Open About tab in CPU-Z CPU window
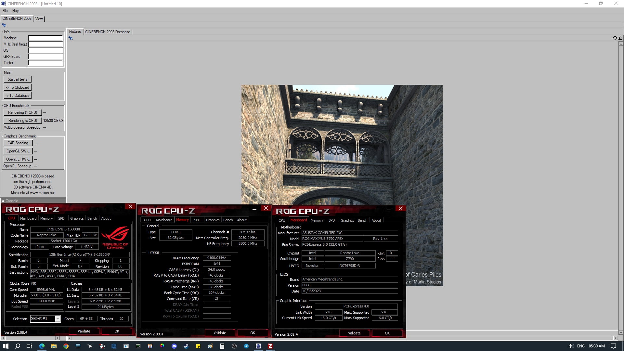This screenshot has height=351, width=624. tap(106, 218)
